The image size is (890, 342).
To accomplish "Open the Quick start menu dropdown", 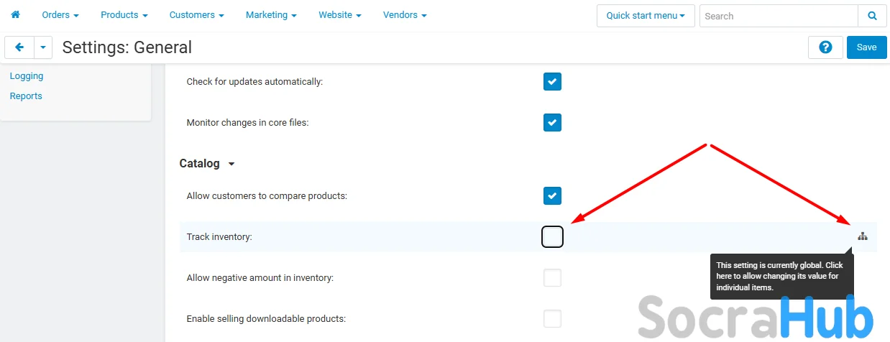I will click(645, 16).
